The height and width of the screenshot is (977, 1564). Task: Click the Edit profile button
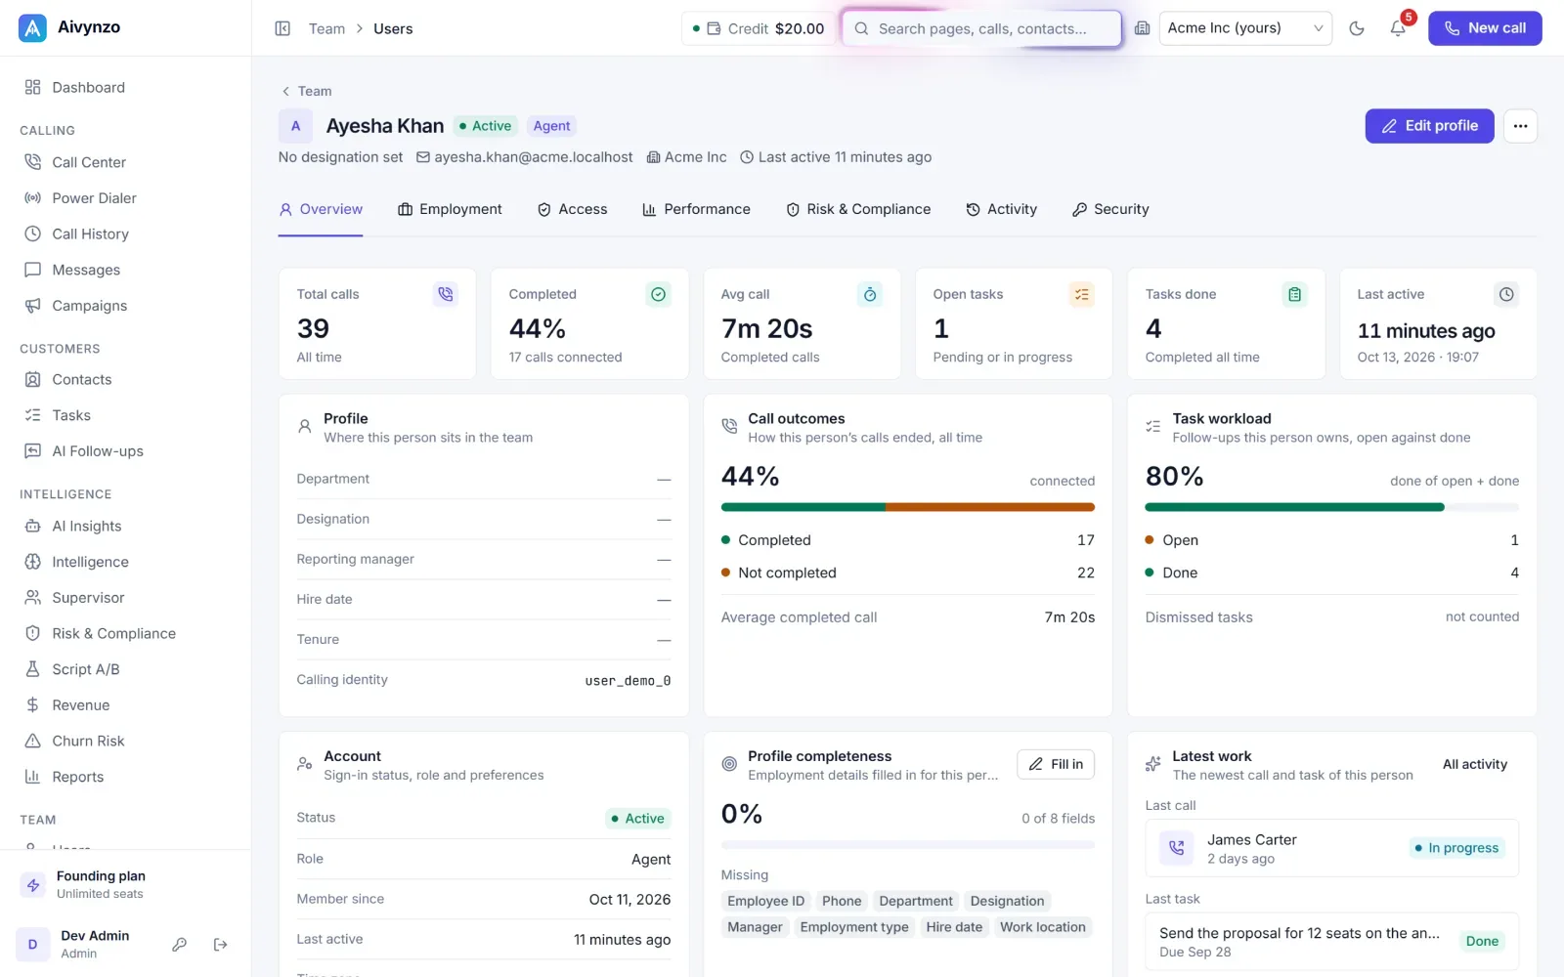1429,126
